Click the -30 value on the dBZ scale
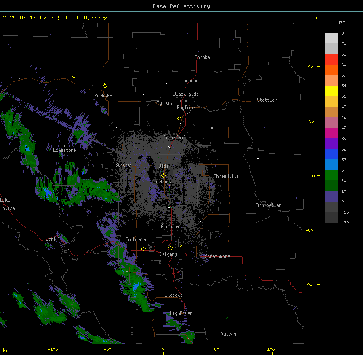Screen dimensions: 363x355 click(x=345, y=223)
